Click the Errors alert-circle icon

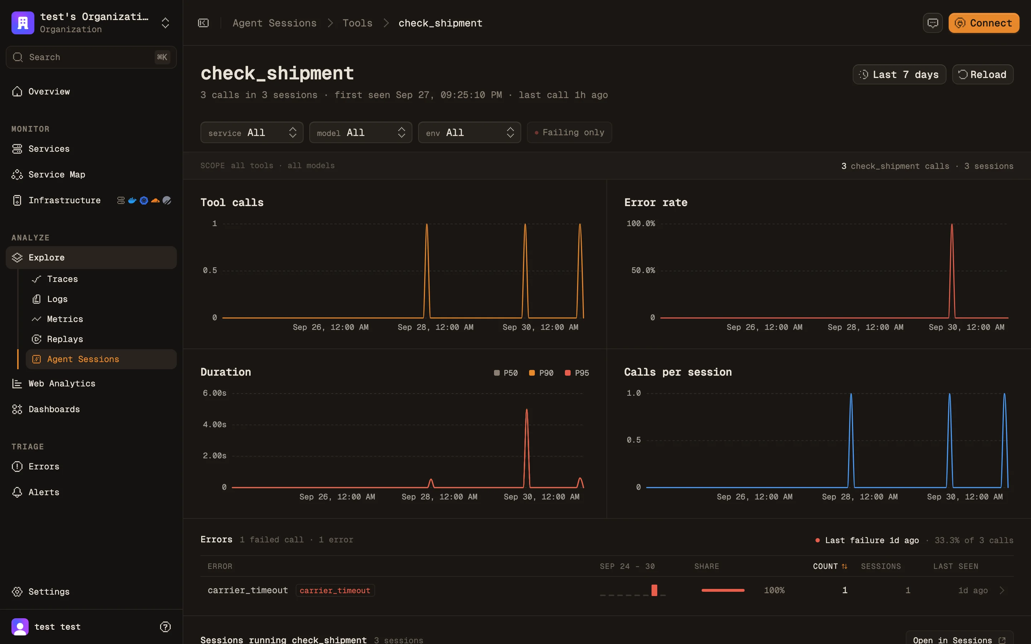click(17, 467)
